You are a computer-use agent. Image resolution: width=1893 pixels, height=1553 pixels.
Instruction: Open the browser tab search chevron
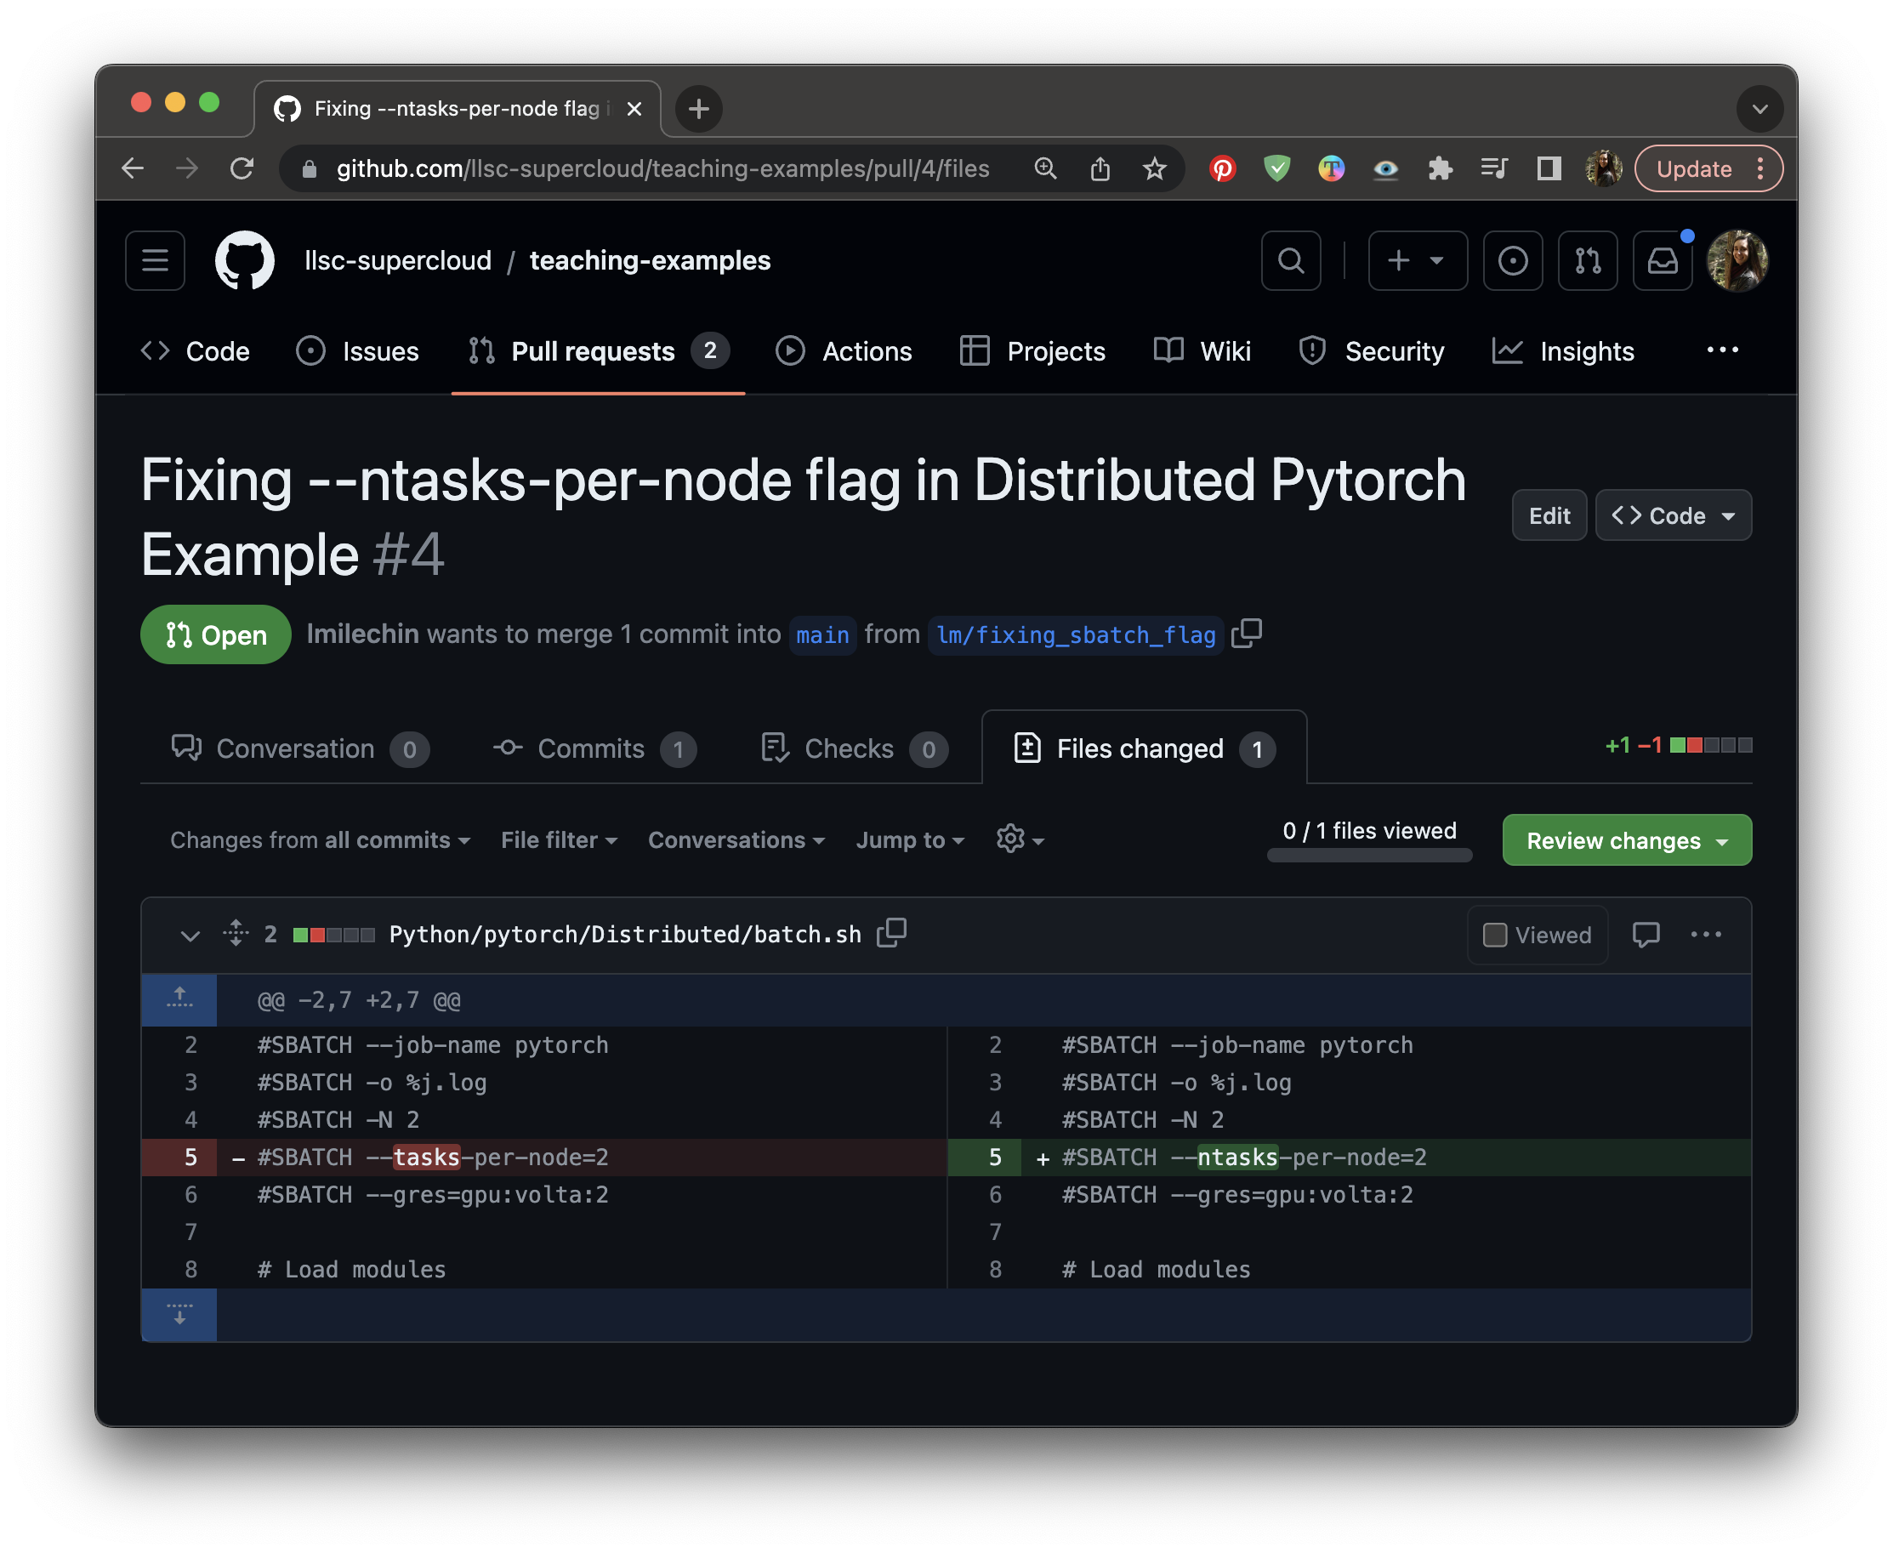click(1759, 109)
